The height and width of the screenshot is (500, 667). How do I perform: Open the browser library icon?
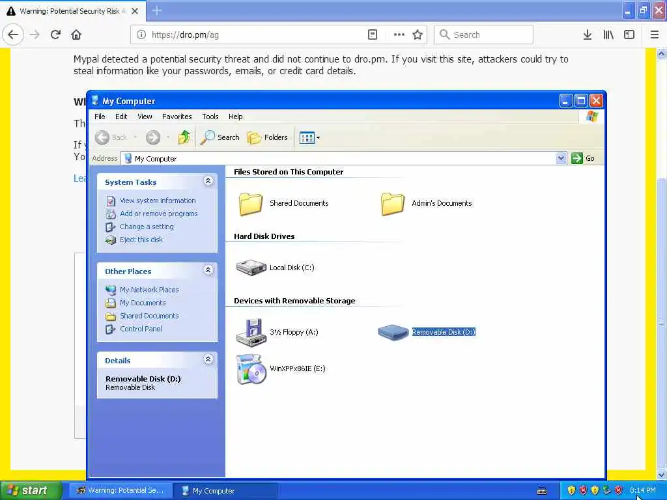pos(608,35)
